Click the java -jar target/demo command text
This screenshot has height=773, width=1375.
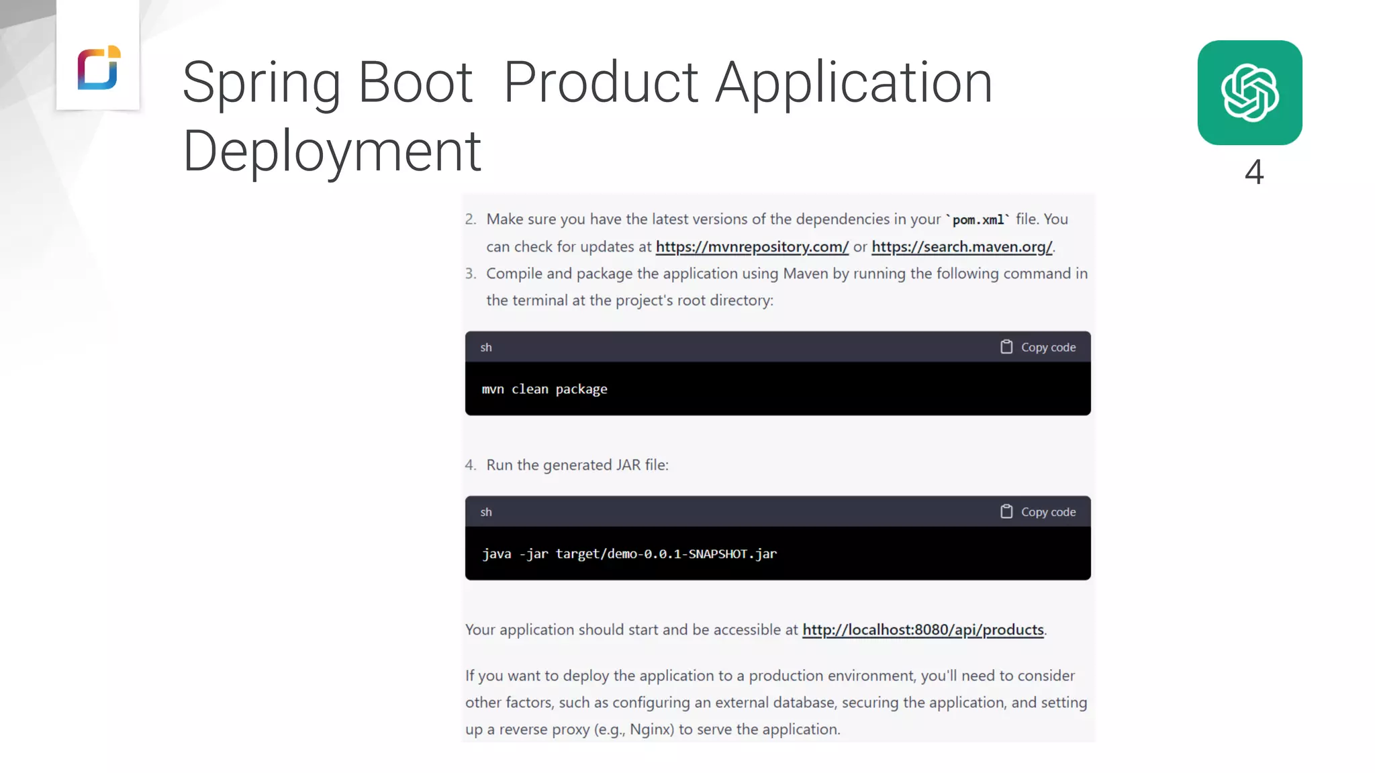[x=628, y=554]
